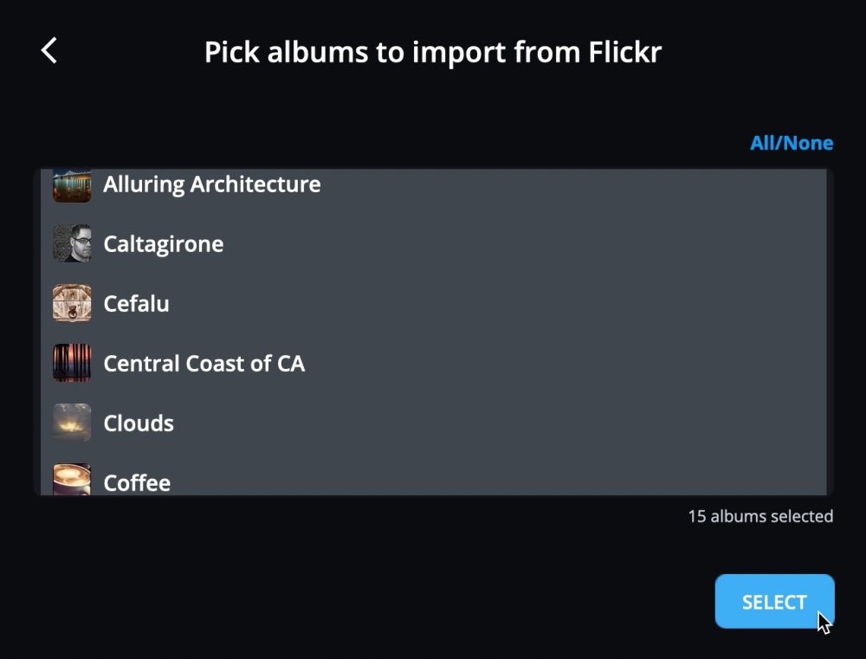This screenshot has height=659, width=866.
Task: Toggle the Cefalu album by its name
Action: click(137, 304)
